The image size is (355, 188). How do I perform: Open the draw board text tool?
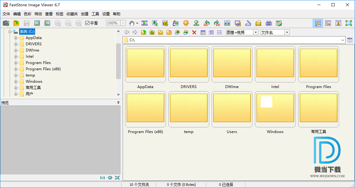point(176,23)
